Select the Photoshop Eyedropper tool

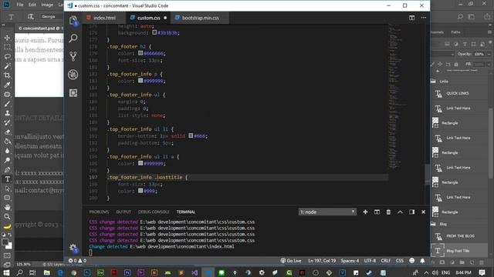coord(7,85)
